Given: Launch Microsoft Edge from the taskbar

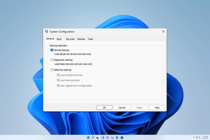Looking at the screenshot, I should tap(117, 138).
